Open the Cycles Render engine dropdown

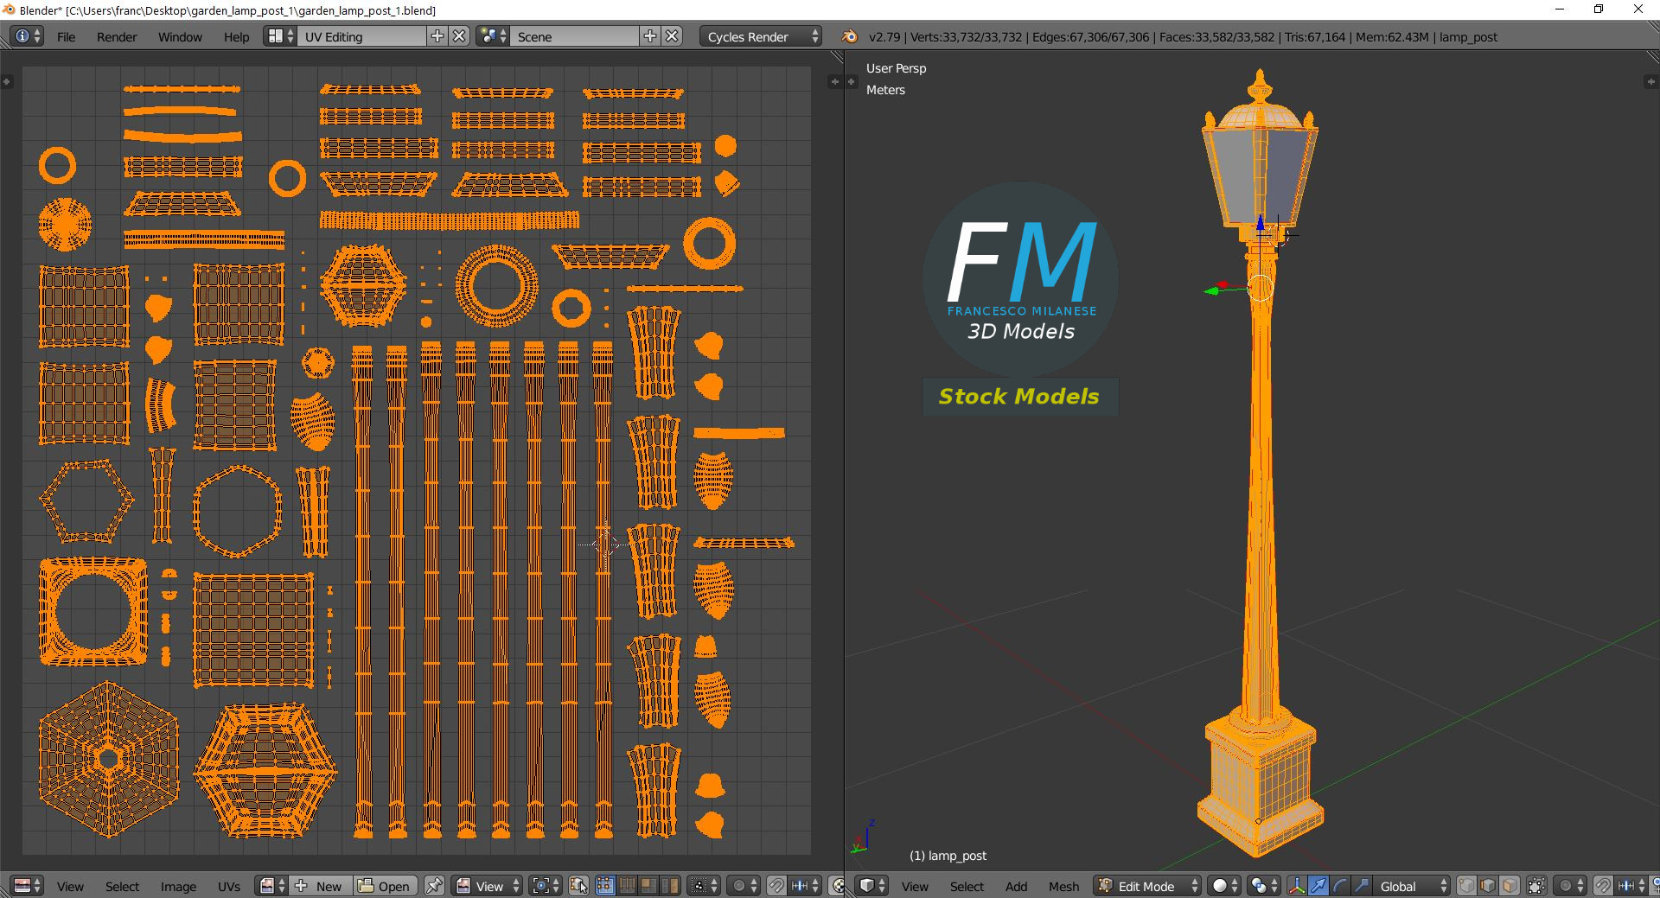[762, 36]
